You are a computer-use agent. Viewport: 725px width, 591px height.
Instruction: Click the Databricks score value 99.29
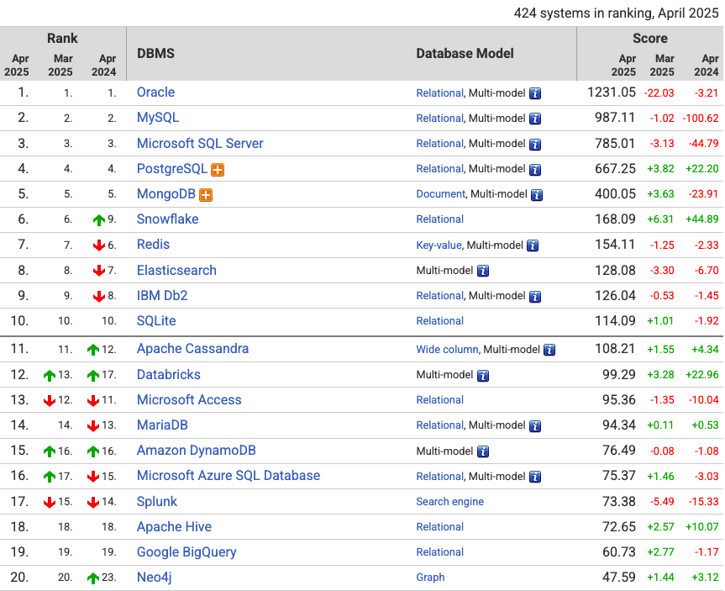click(618, 374)
